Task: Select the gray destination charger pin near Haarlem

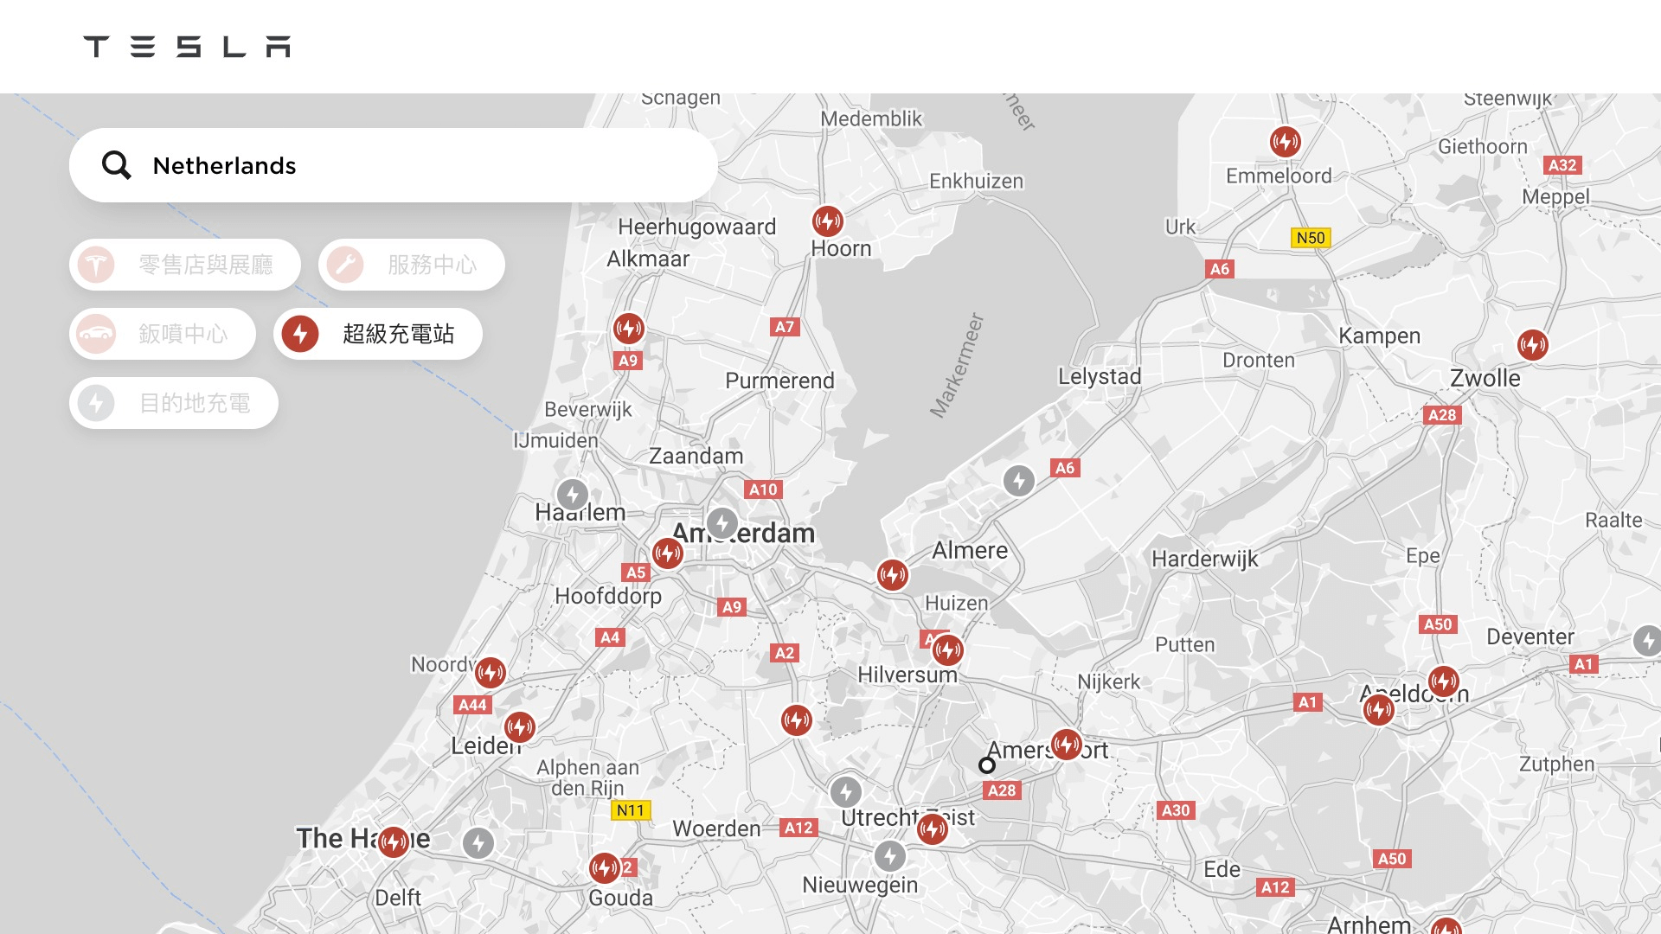Action: coord(573,496)
